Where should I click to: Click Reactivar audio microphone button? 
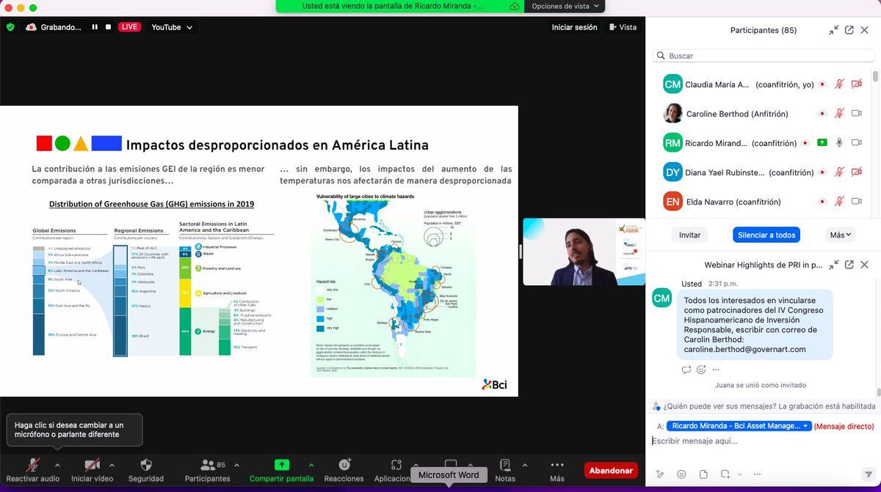point(33,471)
